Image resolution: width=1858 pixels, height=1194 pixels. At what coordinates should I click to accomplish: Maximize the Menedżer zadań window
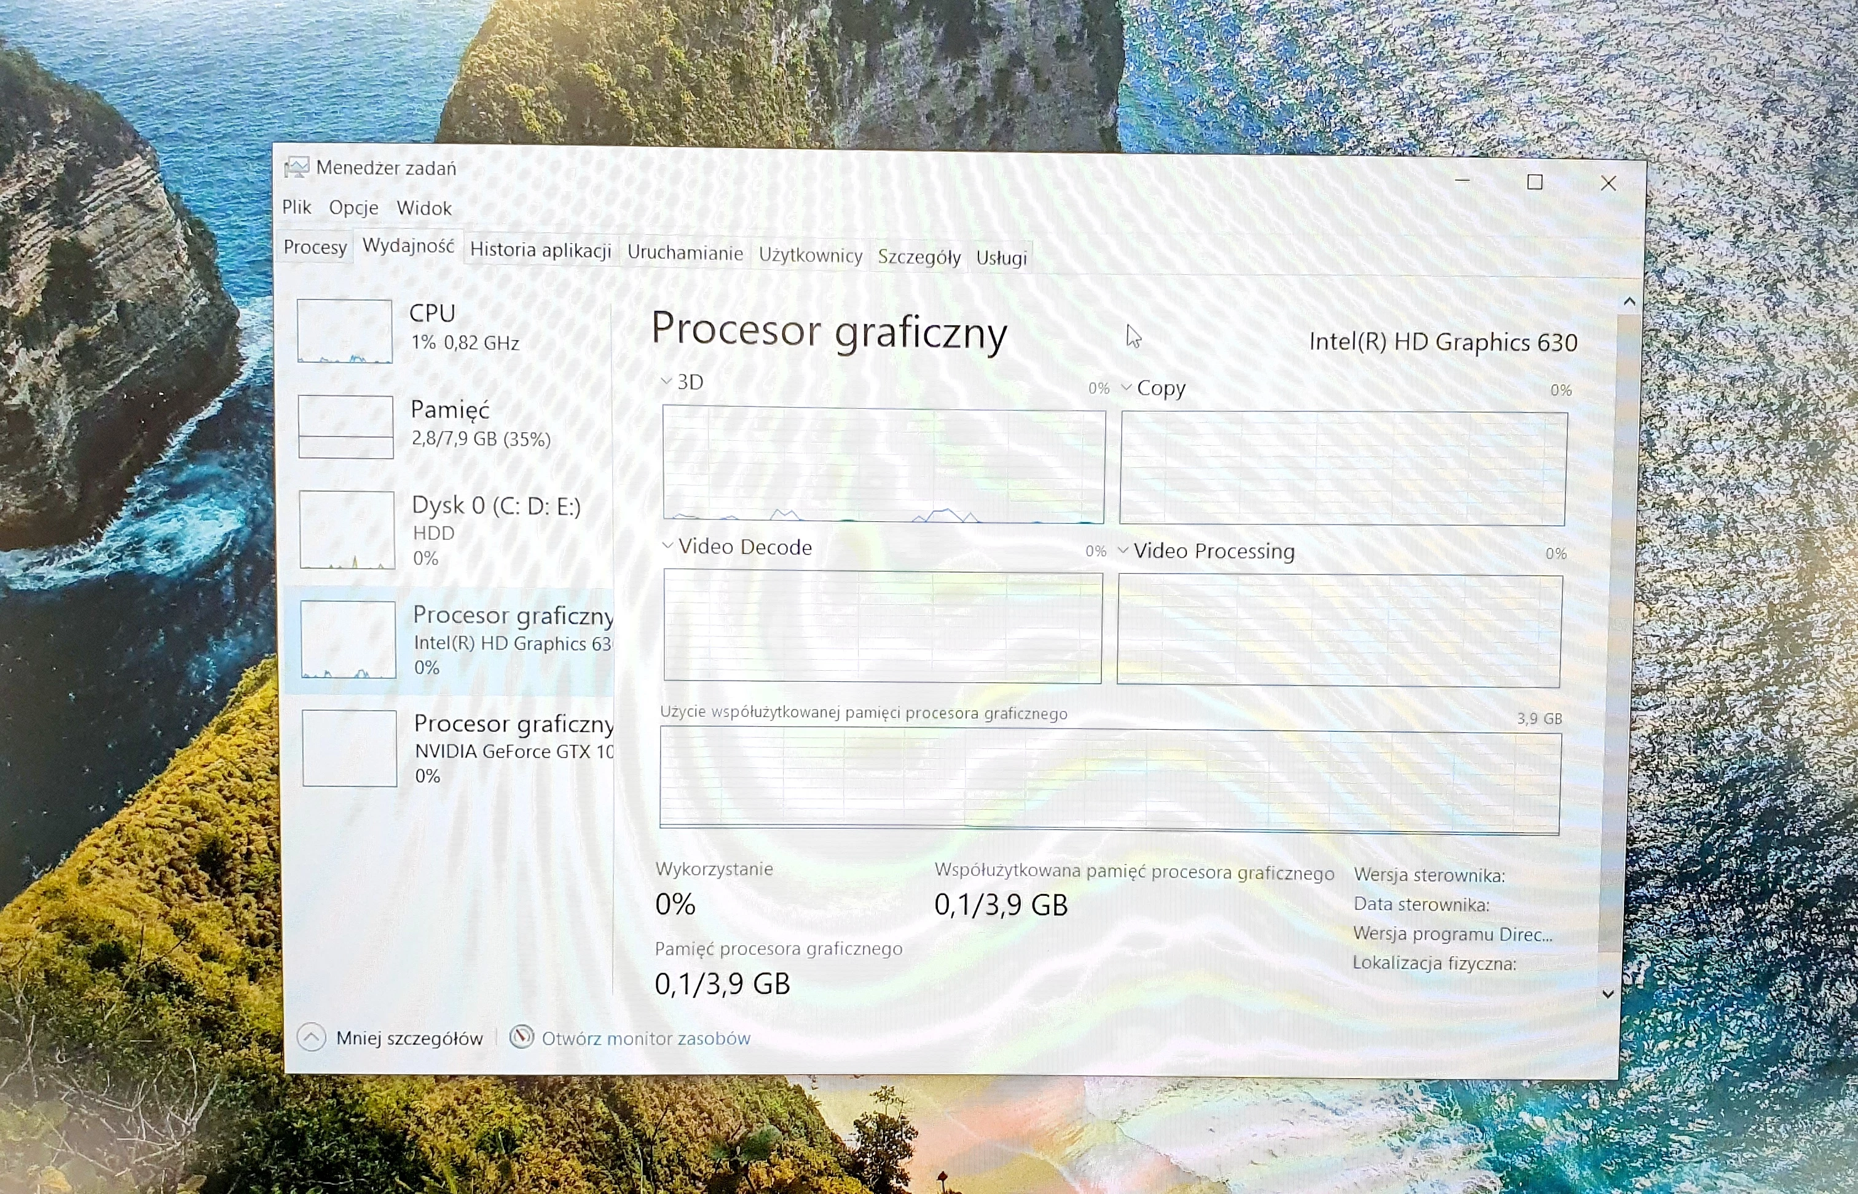1535,182
